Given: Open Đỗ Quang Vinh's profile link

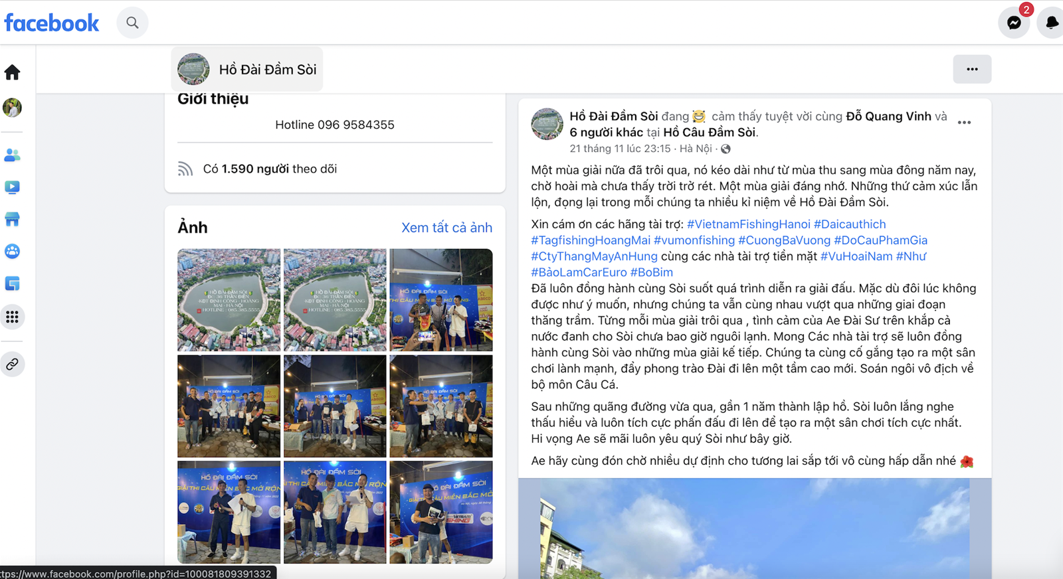Looking at the screenshot, I should [888, 116].
